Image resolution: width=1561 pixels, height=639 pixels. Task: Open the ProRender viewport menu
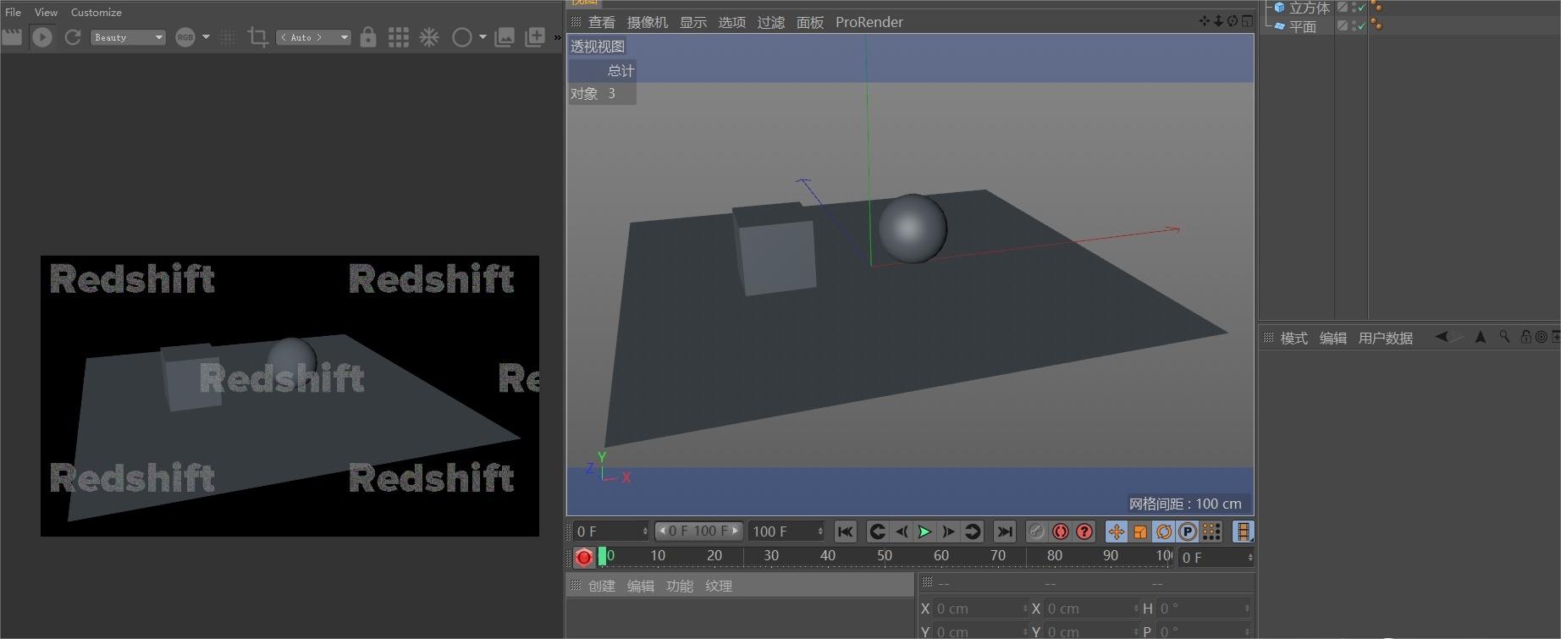(869, 22)
